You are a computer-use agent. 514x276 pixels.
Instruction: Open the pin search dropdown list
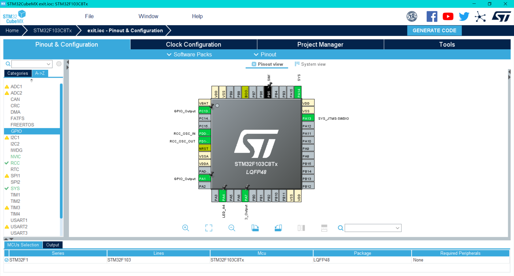click(397, 228)
